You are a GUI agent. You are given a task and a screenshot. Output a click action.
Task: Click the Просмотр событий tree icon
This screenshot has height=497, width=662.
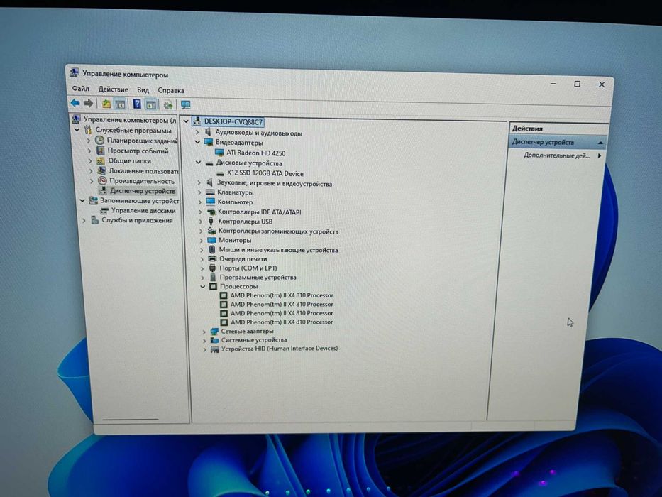click(101, 151)
